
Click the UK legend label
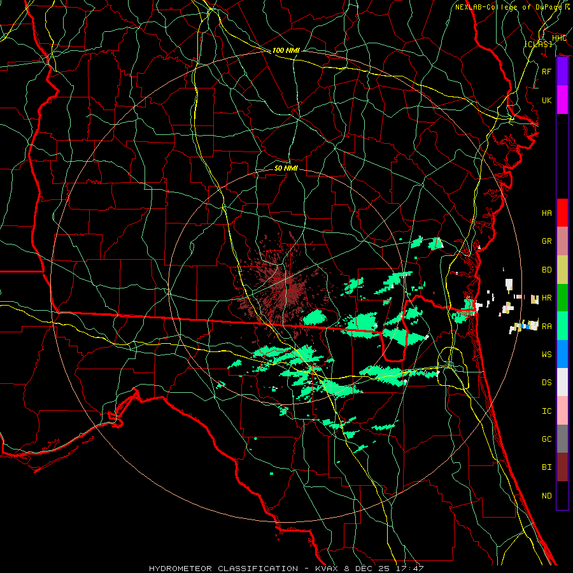pyautogui.click(x=546, y=100)
